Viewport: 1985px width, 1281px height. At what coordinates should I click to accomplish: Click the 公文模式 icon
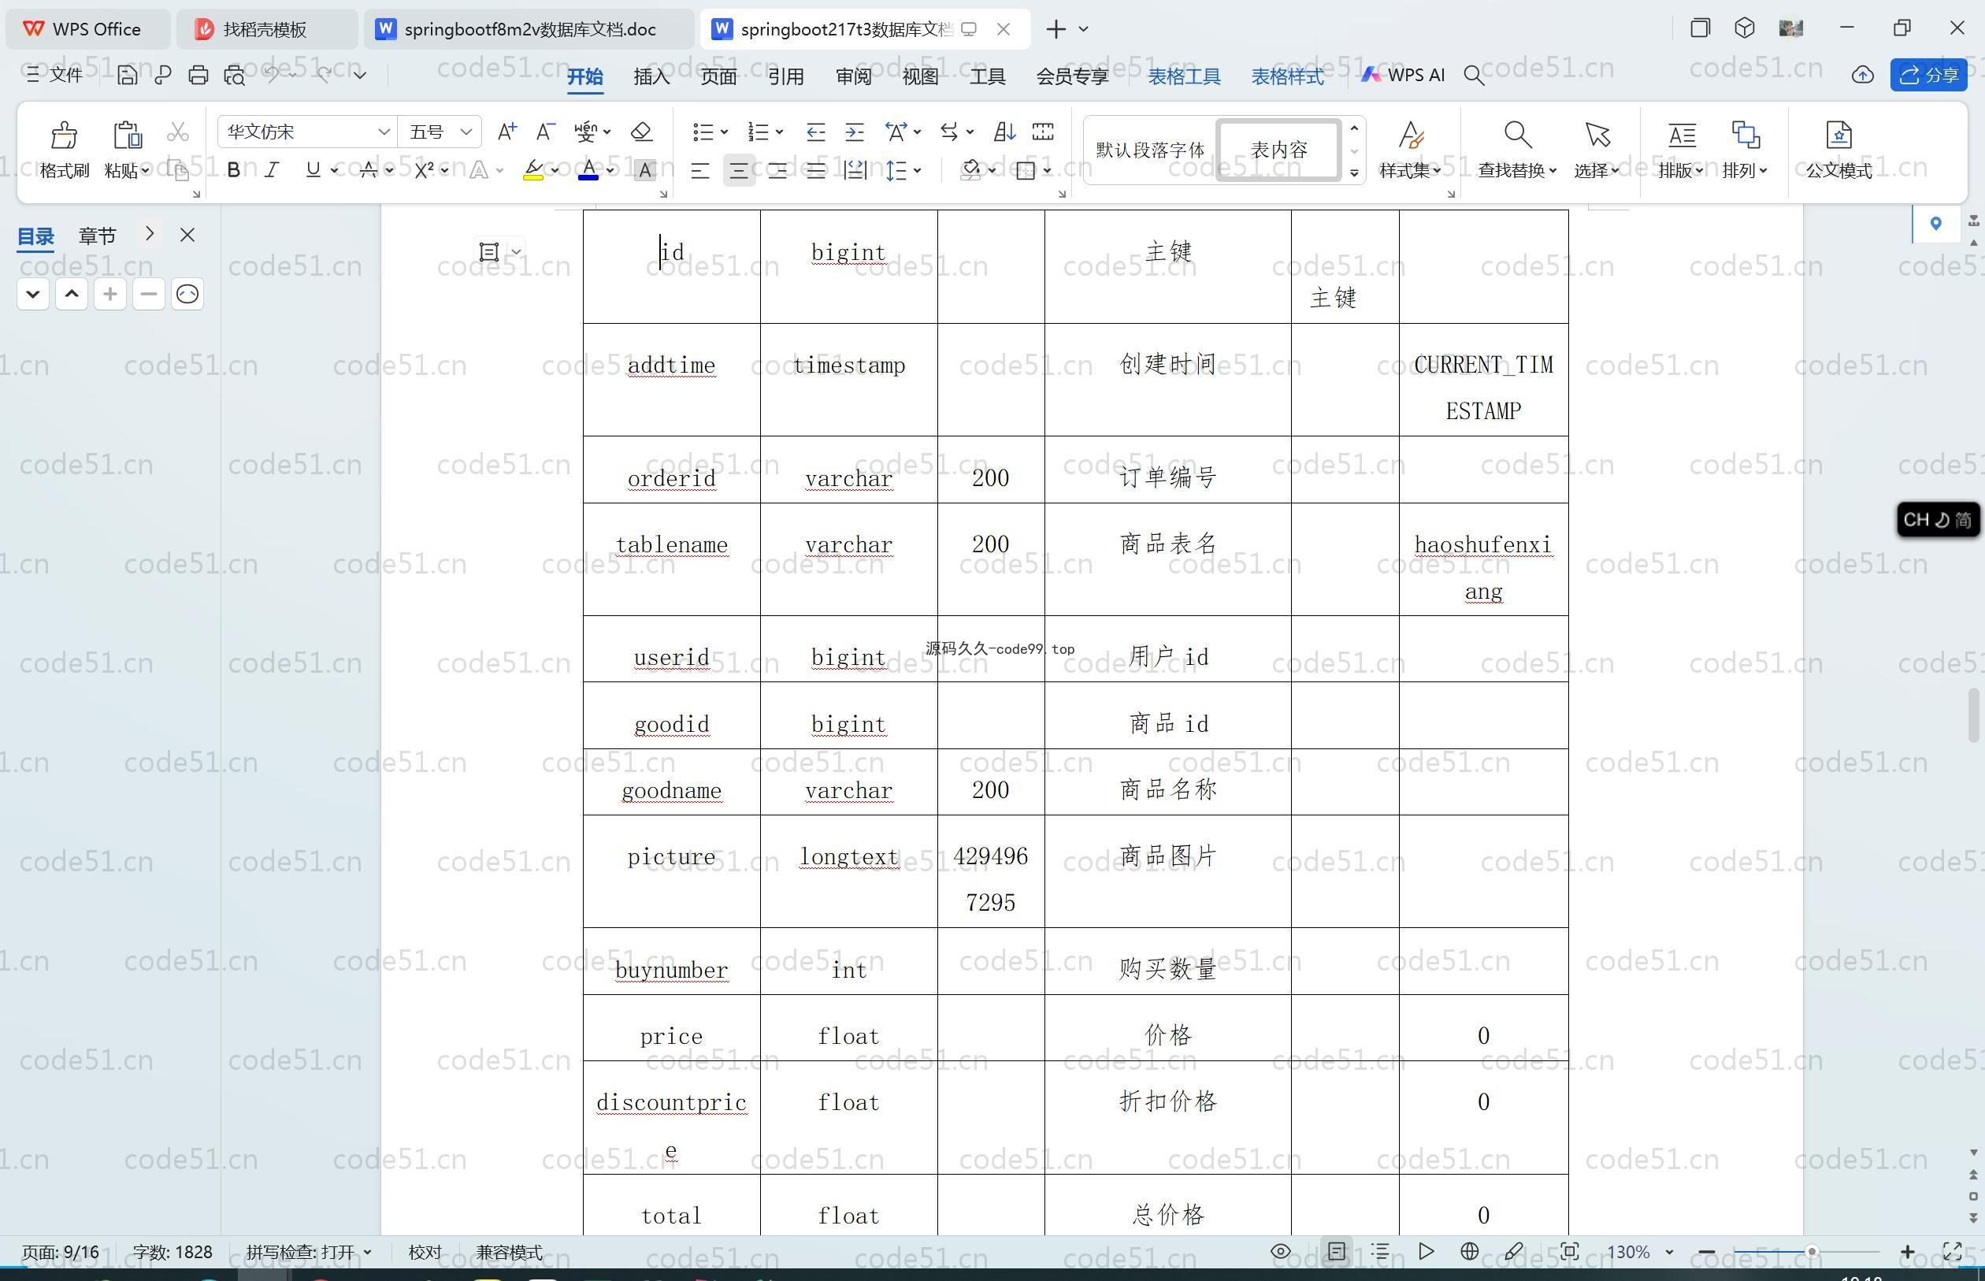[1838, 135]
